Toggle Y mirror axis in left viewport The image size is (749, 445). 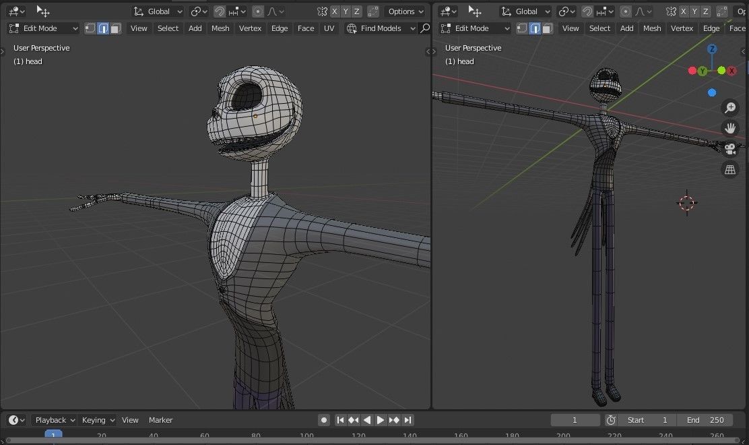click(346, 11)
